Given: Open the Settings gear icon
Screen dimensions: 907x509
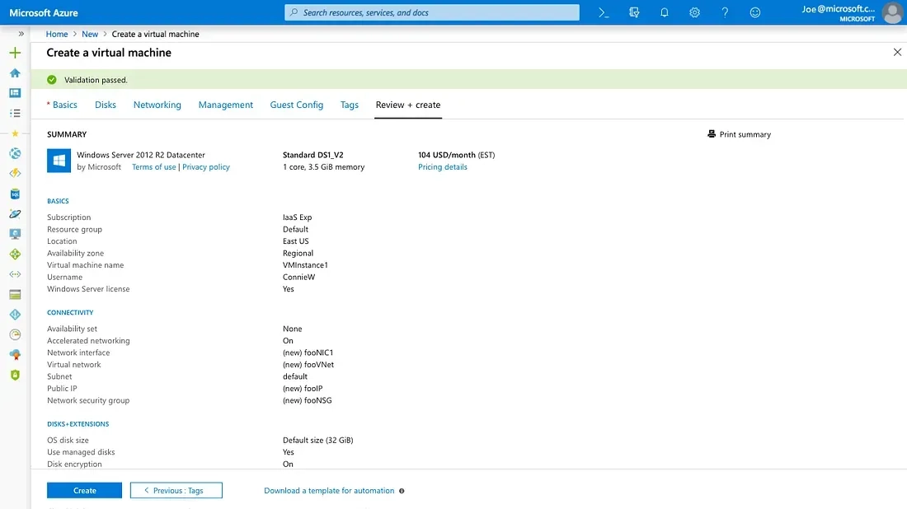Looking at the screenshot, I should [695, 12].
